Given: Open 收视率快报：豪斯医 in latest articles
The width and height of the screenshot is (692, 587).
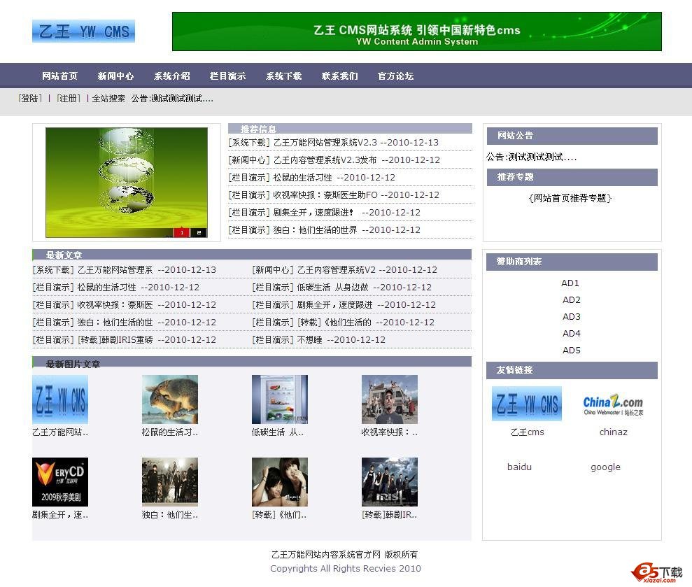Looking at the screenshot, I should [x=115, y=304].
